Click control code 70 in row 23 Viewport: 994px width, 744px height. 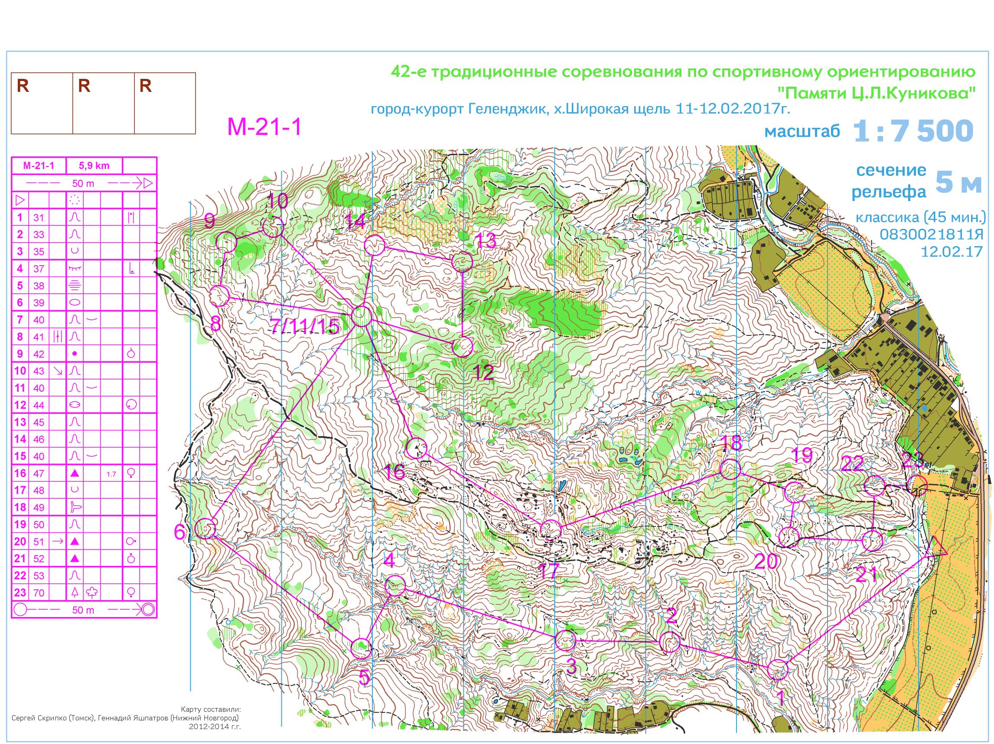point(39,593)
